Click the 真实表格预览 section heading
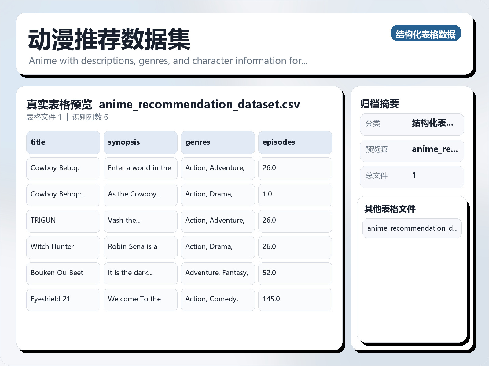This screenshot has width=489, height=366. (x=59, y=104)
